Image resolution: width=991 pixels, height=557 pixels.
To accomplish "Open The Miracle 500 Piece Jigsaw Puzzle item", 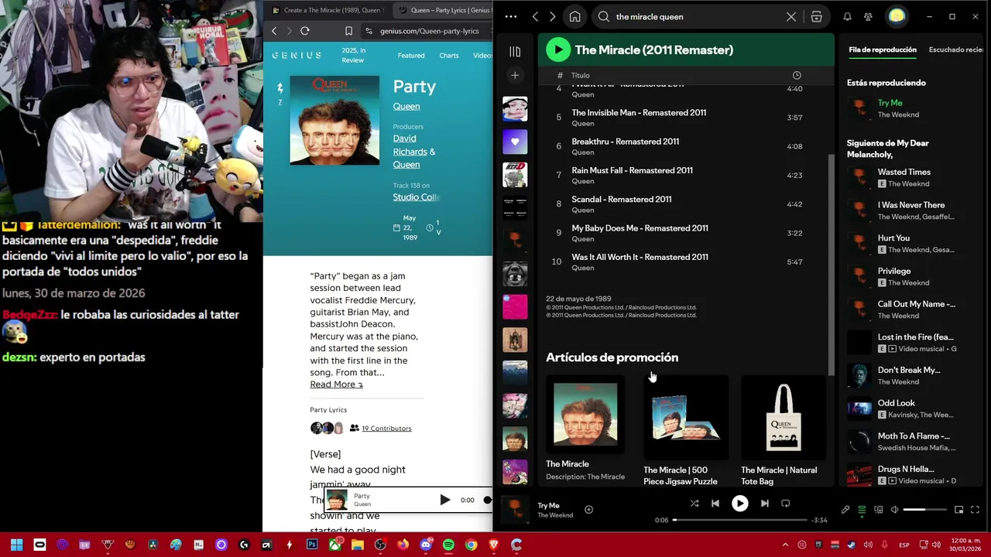I will pyautogui.click(x=686, y=432).
